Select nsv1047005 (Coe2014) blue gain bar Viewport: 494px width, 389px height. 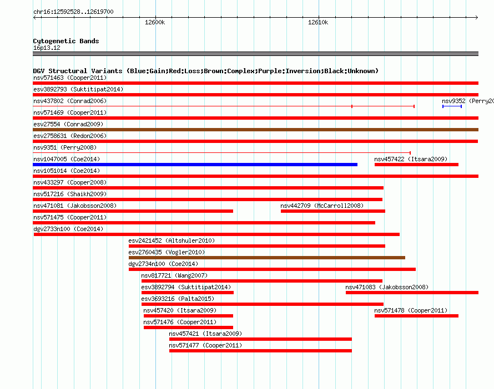tap(195, 165)
